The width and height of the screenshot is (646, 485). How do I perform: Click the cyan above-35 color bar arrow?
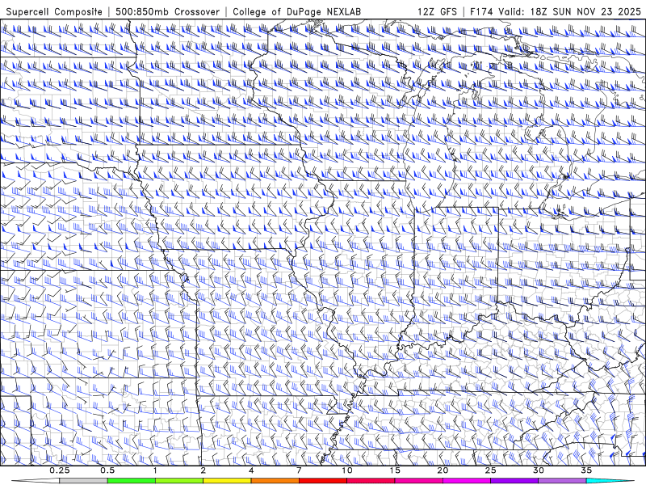coord(610,481)
